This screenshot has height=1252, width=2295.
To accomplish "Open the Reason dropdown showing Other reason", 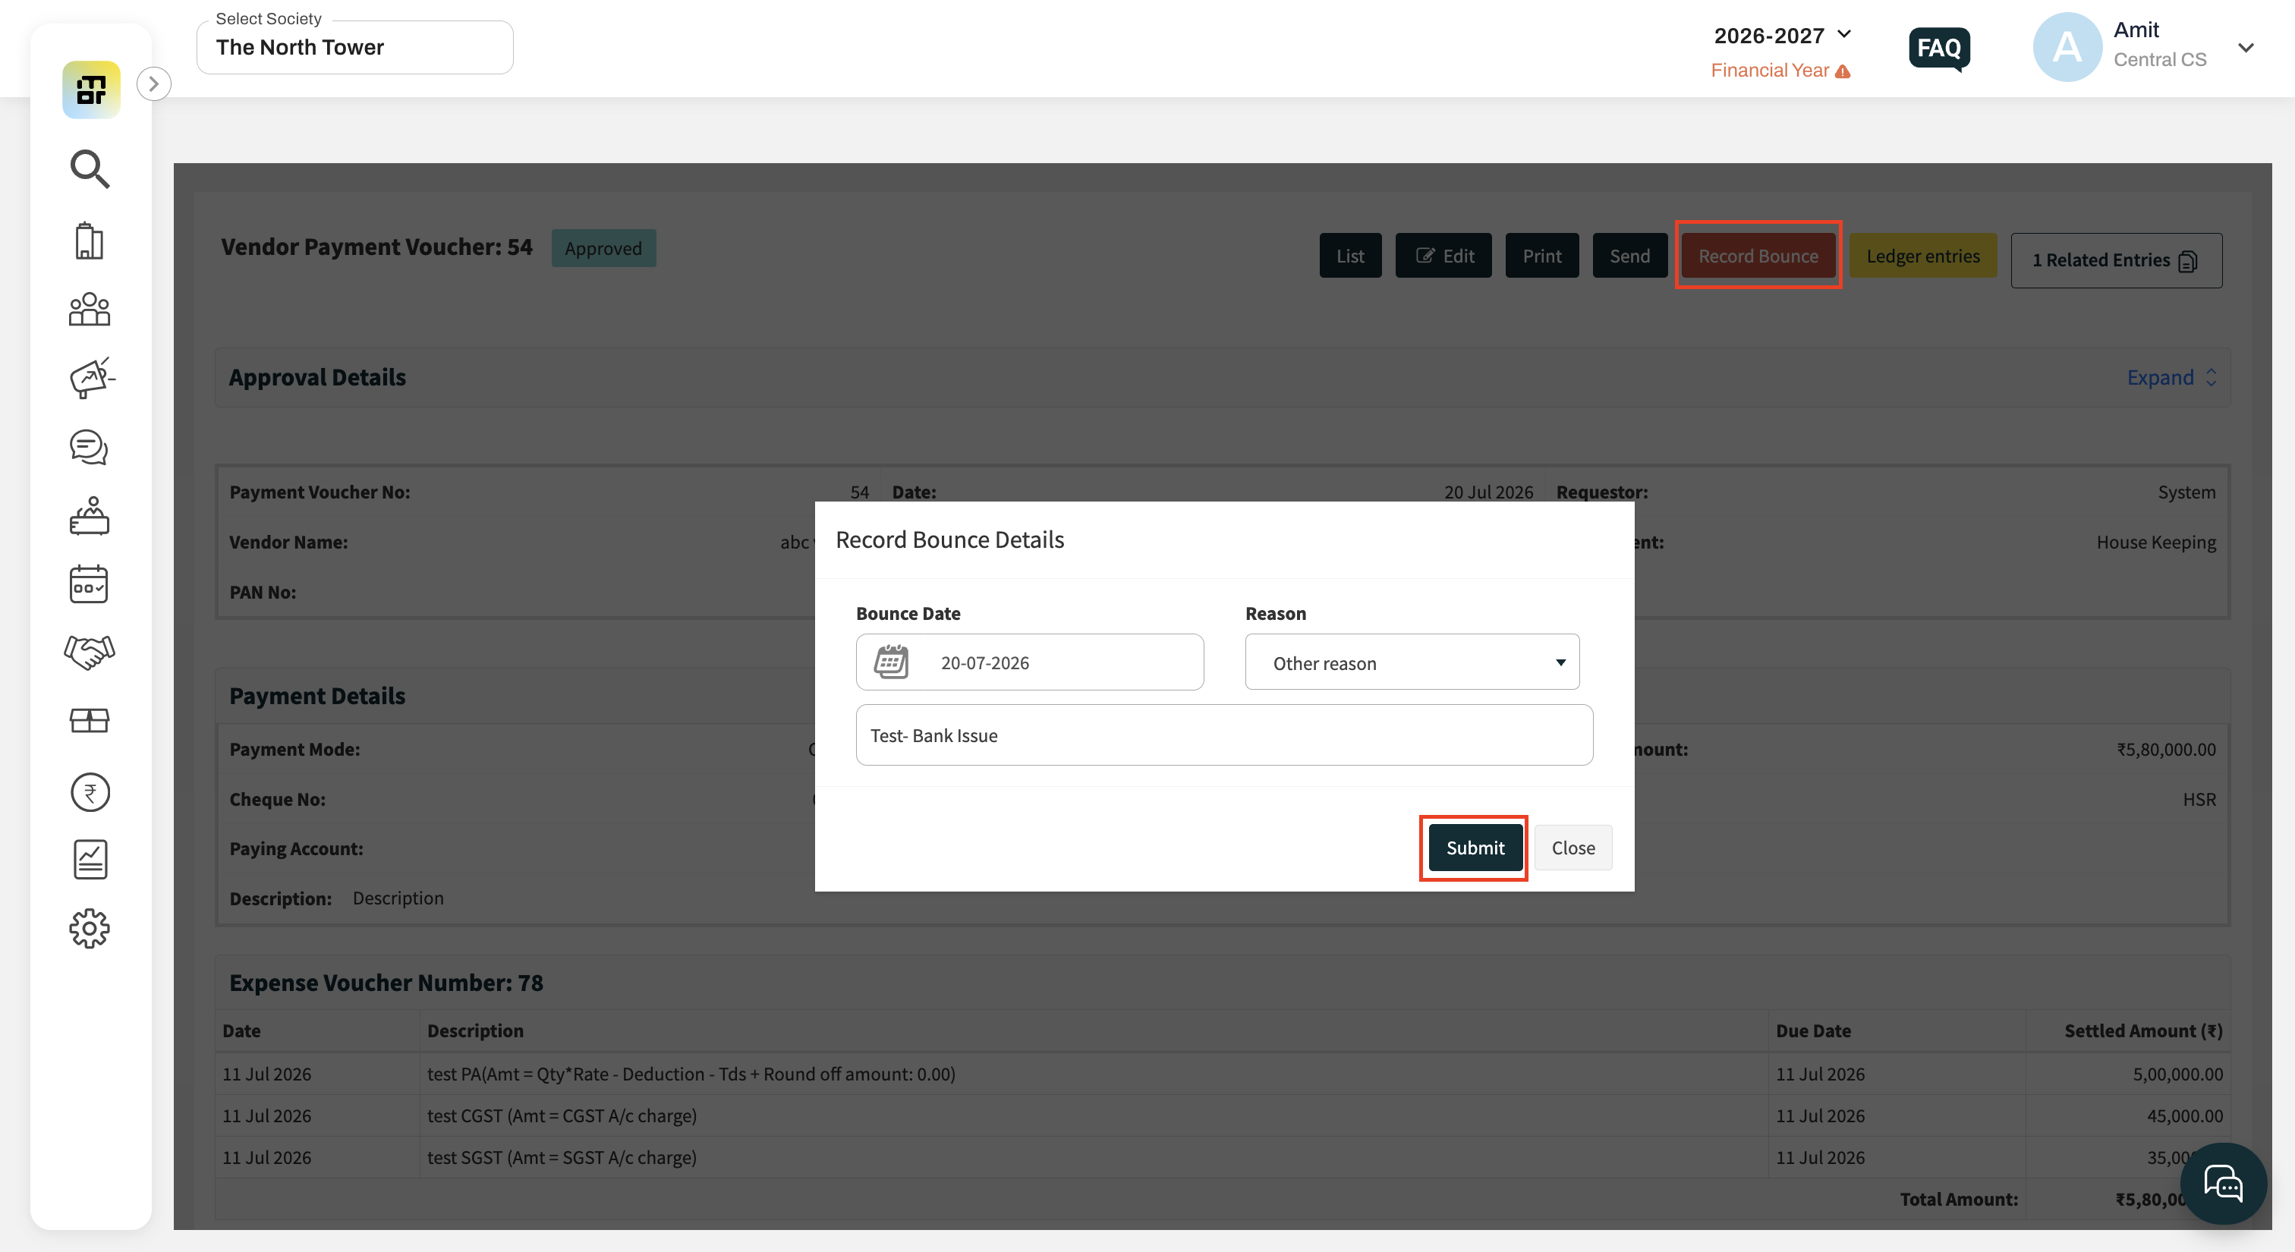I will click(1411, 662).
